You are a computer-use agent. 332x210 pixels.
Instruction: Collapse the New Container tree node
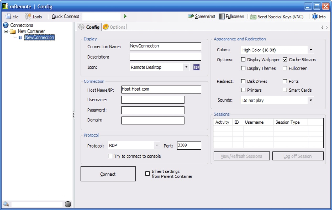point(6,31)
